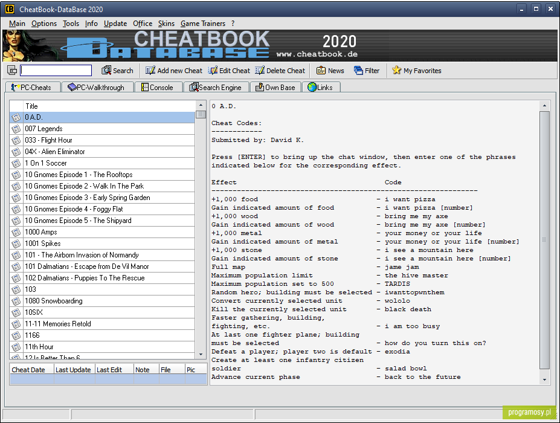Open My Favorites star button

point(417,70)
